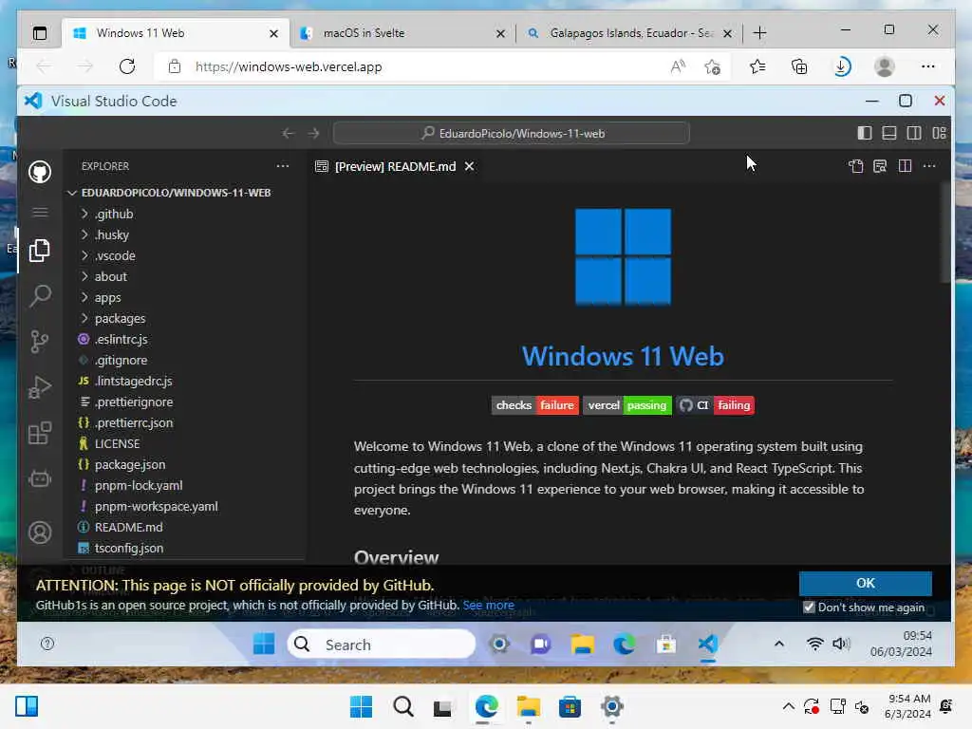Open the Search view in activity bar

pos(40,296)
